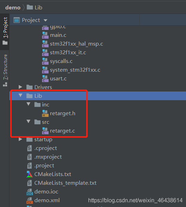Expand the Drivers folder arrow

[x=20, y=87]
